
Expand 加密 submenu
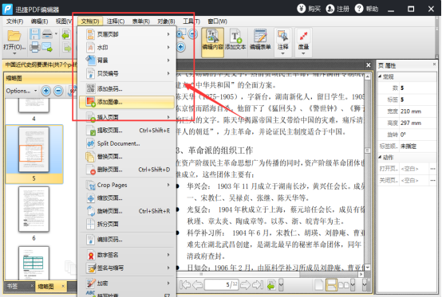tap(127, 283)
